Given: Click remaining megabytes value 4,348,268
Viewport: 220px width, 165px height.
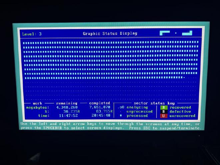Looking at the screenshot, I should point(67,107).
